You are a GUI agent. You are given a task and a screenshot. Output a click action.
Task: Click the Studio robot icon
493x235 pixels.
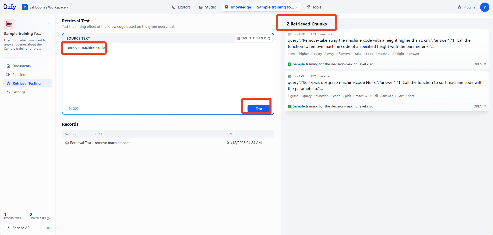pyautogui.click(x=201, y=7)
